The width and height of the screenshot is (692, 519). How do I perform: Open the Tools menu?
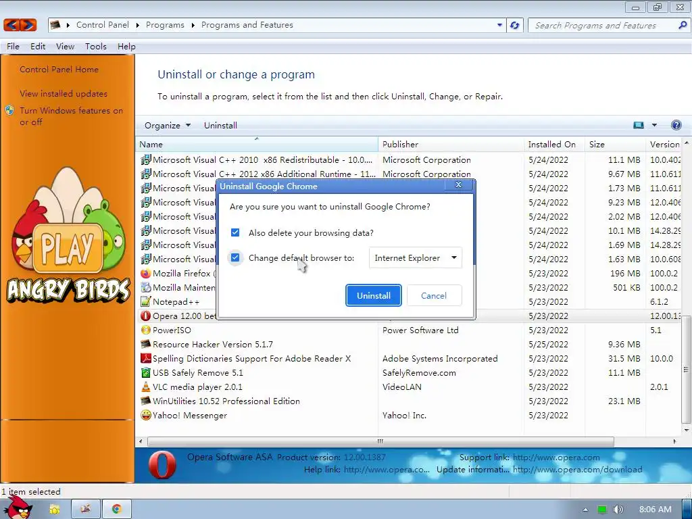click(x=96, y=47)
